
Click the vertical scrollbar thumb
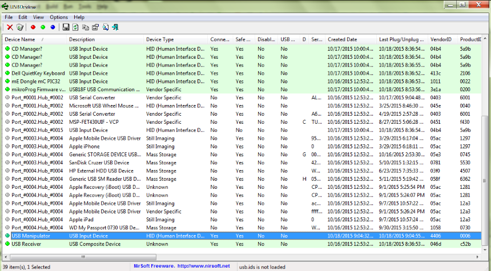pos(485,181)
